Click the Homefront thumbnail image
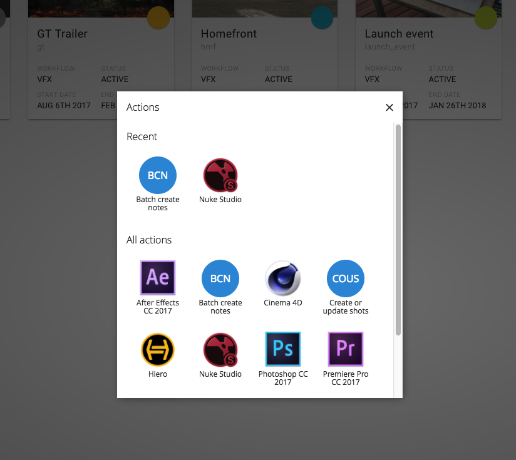This screenshot has width=516, height=460. point(265,9)
